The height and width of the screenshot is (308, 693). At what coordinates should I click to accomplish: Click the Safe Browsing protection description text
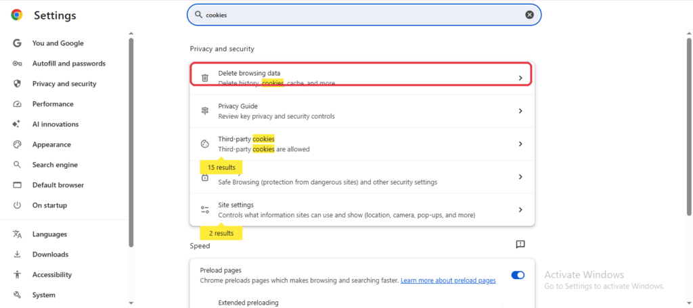click(328, 182)
